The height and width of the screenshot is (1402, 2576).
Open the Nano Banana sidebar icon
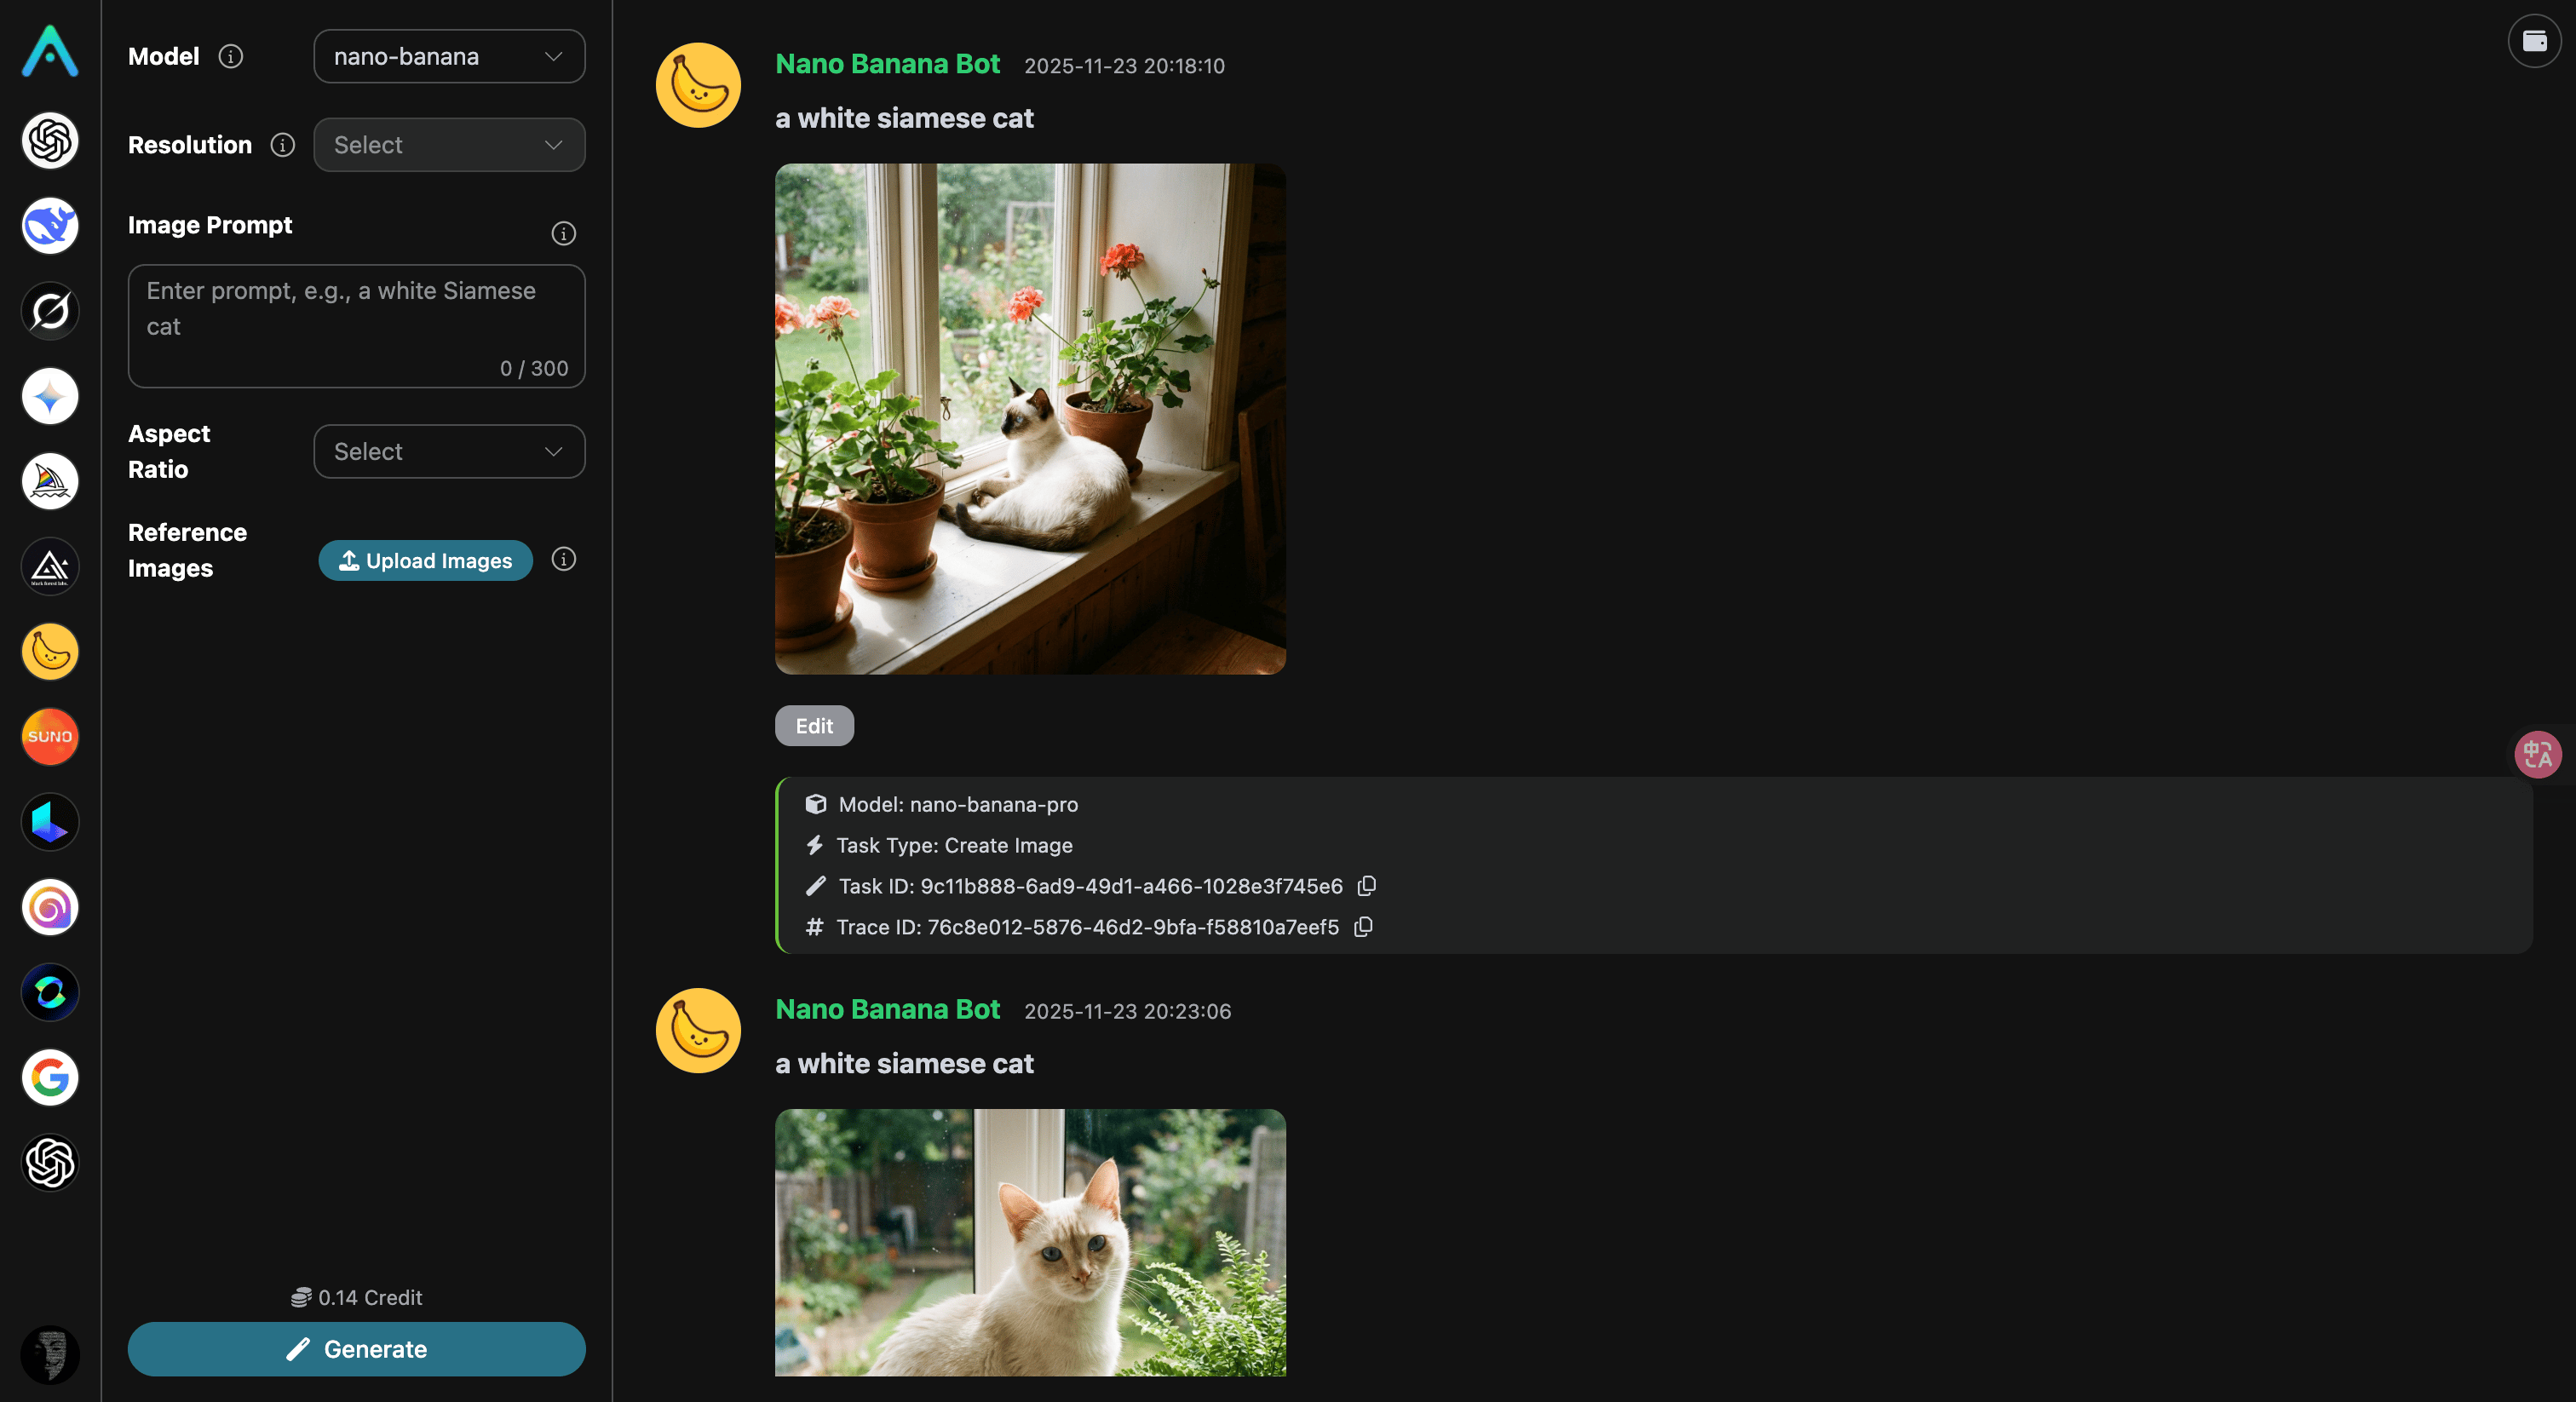(50, 652)
